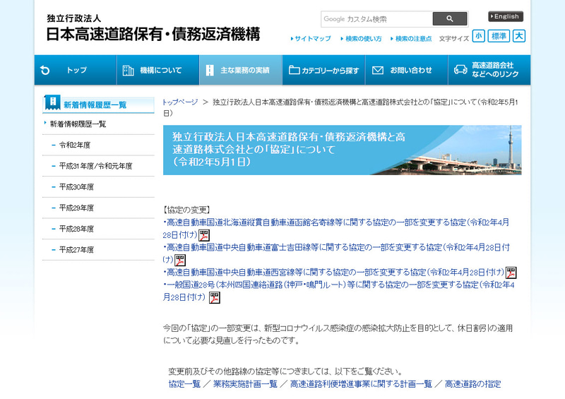Open 高速道路会社などへのリンク navigation tab
The image size is (565, 399).
[489, 70]
